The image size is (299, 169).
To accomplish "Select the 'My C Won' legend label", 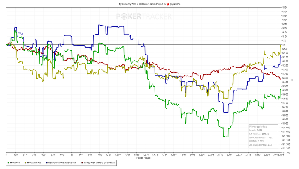I will coord(15,163).
